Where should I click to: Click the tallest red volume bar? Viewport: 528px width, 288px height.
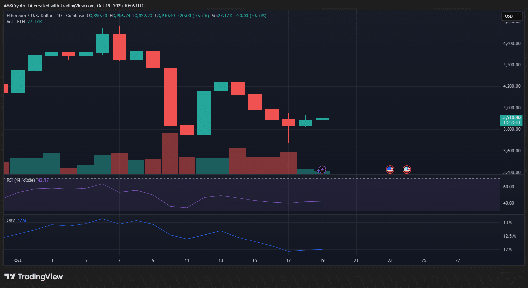[170, 153]
